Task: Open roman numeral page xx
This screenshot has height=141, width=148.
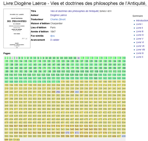Action: (x=78, y=58)
